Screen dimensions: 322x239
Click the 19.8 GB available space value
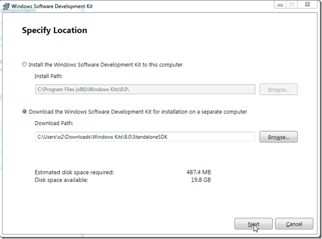201,180
